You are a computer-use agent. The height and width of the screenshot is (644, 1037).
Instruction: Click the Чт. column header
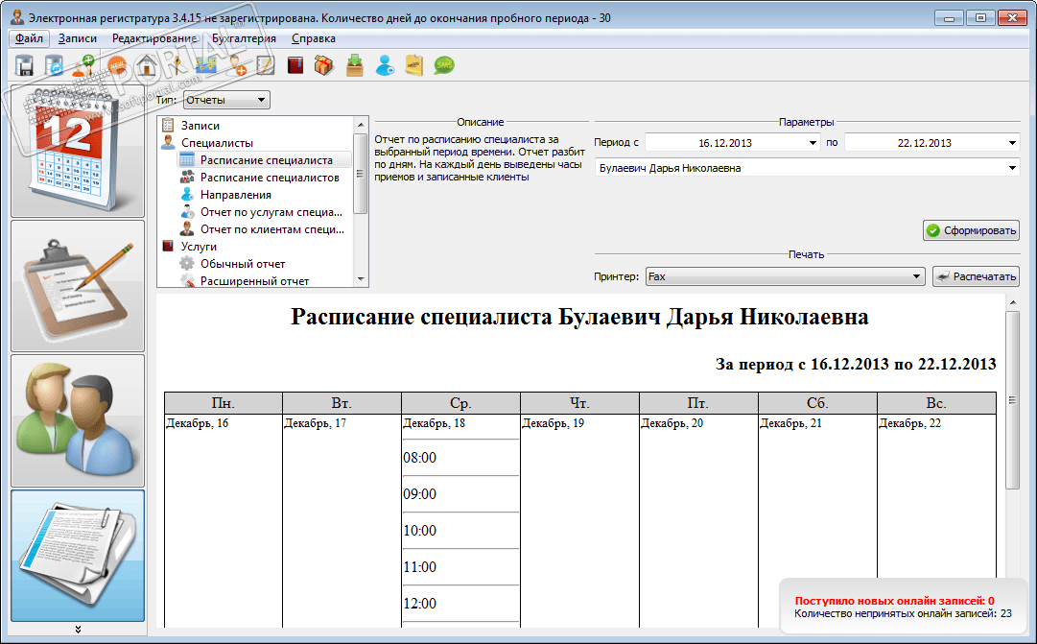580,403
